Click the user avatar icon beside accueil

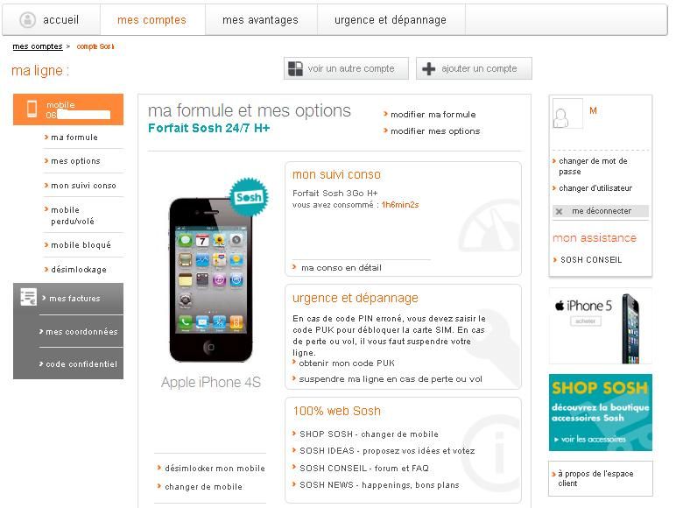click(28, 20)
